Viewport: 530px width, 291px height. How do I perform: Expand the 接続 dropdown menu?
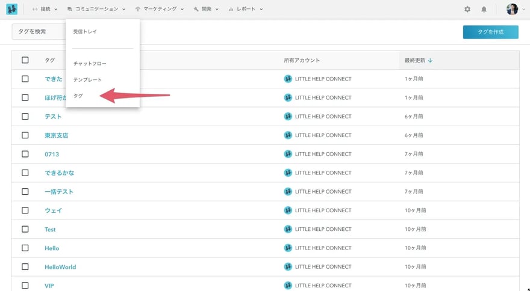(45, 9)
